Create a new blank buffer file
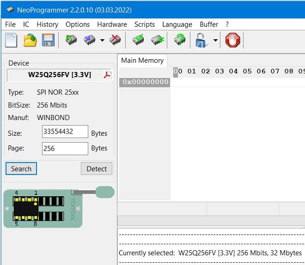Viewport: 305px width, 265px height. point(11,40)
